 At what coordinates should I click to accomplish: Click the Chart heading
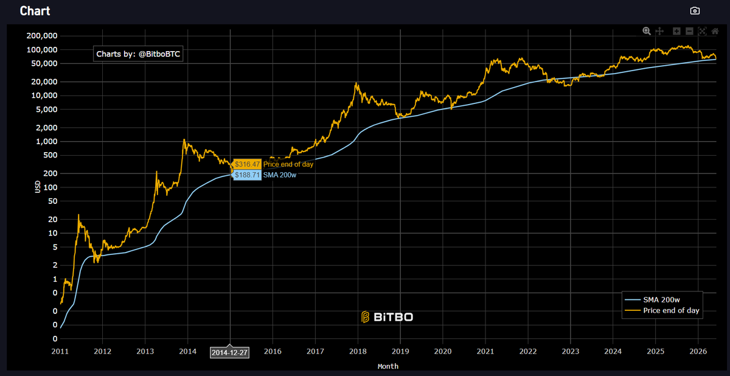click(x=35, y=11)
